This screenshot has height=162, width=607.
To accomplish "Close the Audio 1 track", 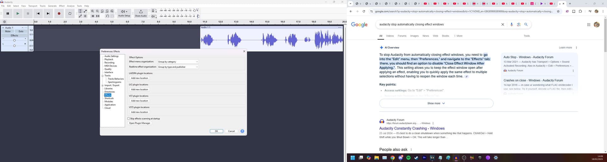I will click(3, 28).
